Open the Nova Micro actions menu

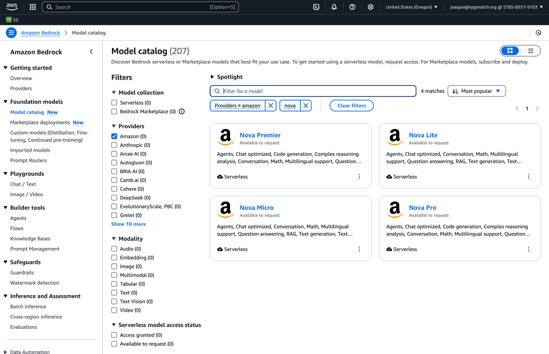[359, 249]
